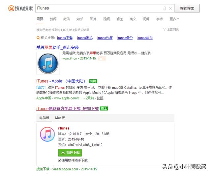Open the 图片 tab
This screenshot has height=174, width=211.
tap(93, 19)
